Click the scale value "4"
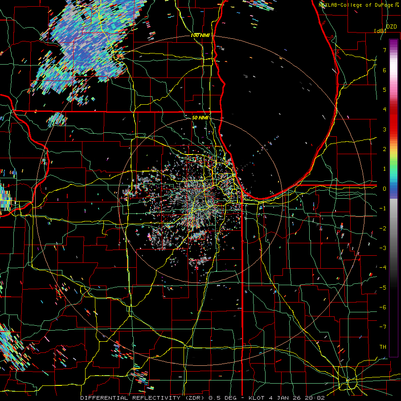Viewport: 401px width, 401px height. [385, 110]
